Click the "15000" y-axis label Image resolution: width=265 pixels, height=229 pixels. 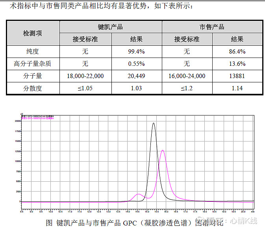coord(18,141)
